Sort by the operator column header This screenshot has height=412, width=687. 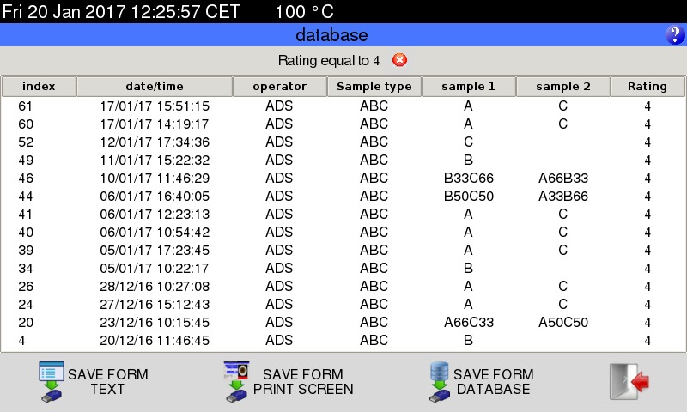tap(279, 87)
